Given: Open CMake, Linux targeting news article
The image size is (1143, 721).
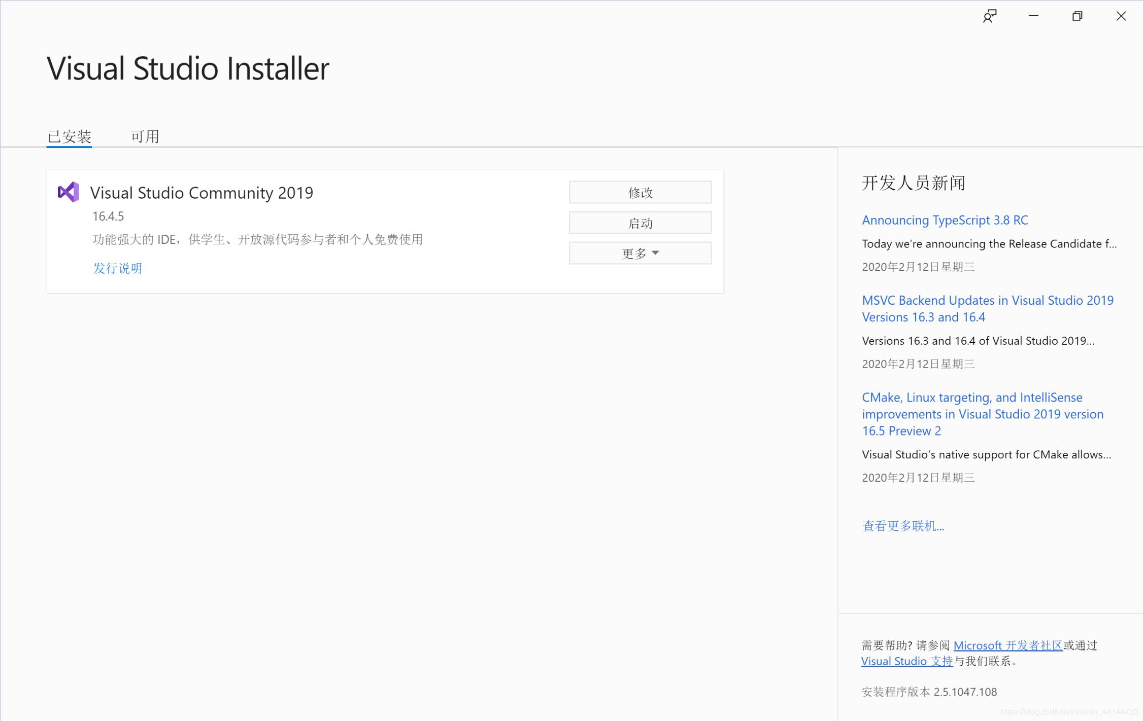Looking at the screenshot, I should click(x=982, y=414).
